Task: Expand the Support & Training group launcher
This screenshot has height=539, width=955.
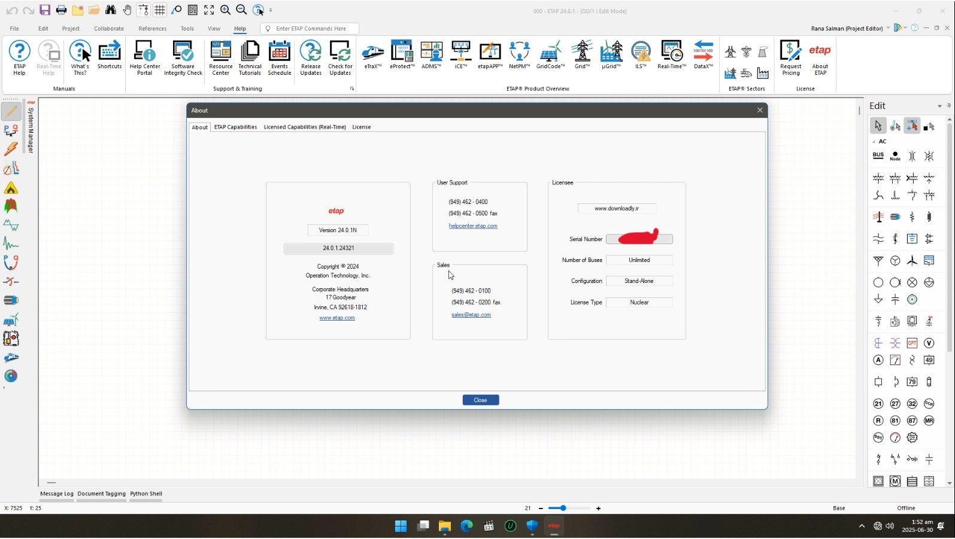Action: (x=352, y=89)
